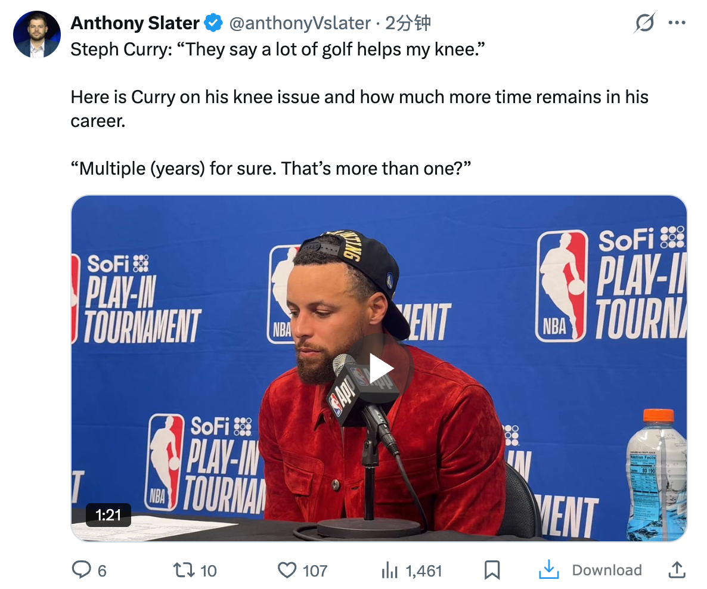
Task: Click the 1,461 views count
Action: point(424,571)
